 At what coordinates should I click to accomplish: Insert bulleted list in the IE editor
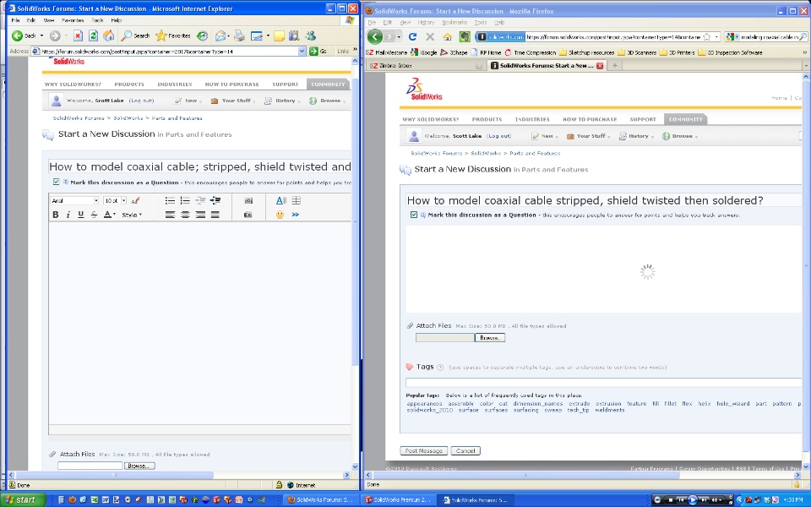(x=170, y=201)
